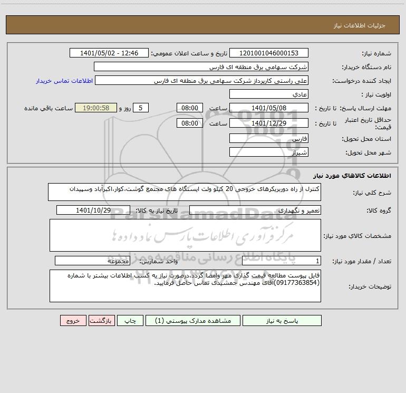
Task: Click the label ساعت باقی مانده
Action: tap(49, 108)
